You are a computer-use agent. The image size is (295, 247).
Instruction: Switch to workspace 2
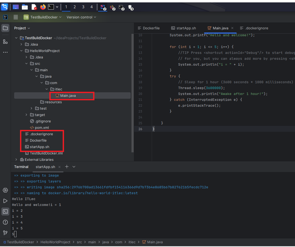(75, 7)
